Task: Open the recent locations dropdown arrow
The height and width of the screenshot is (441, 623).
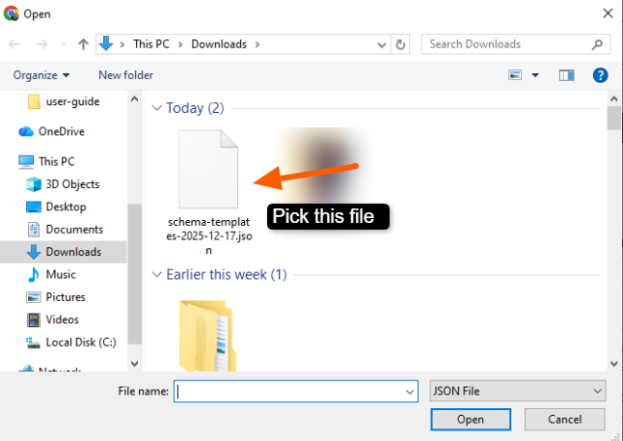Action: [64, 44]
